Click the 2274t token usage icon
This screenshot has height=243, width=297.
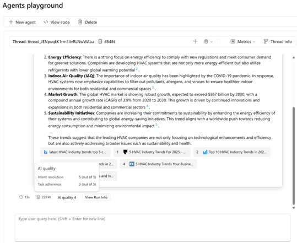click(38, 197)
